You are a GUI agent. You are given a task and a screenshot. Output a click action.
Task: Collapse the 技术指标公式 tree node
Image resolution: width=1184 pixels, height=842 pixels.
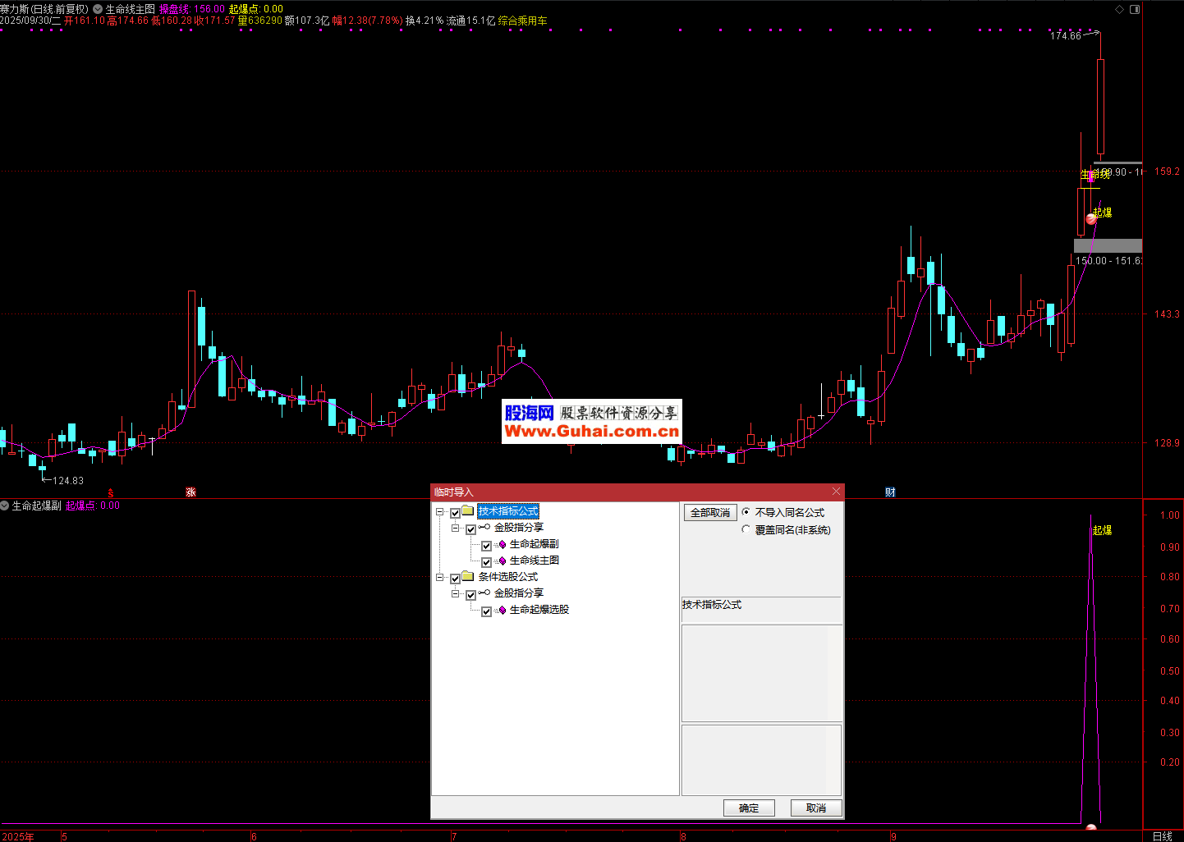pos(440,511)
